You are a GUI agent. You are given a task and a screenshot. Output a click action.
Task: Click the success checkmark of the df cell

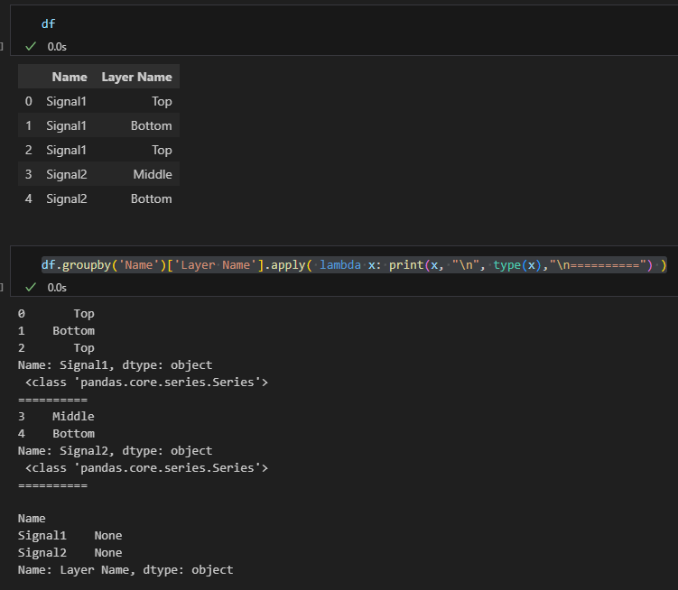(x=31, y=46)
